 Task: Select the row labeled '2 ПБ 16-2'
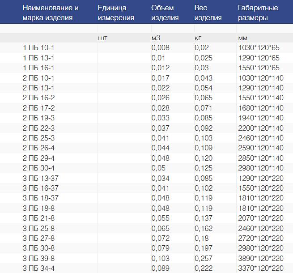click(x=38, y=98)
